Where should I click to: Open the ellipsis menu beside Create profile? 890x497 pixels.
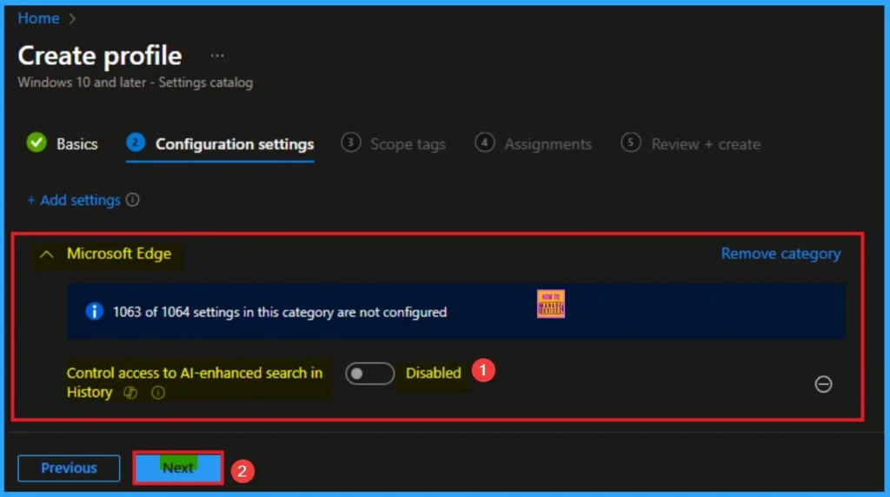point(216,56)
